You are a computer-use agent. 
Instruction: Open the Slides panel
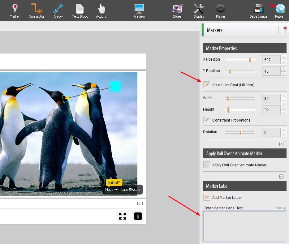tap(177, 11)
